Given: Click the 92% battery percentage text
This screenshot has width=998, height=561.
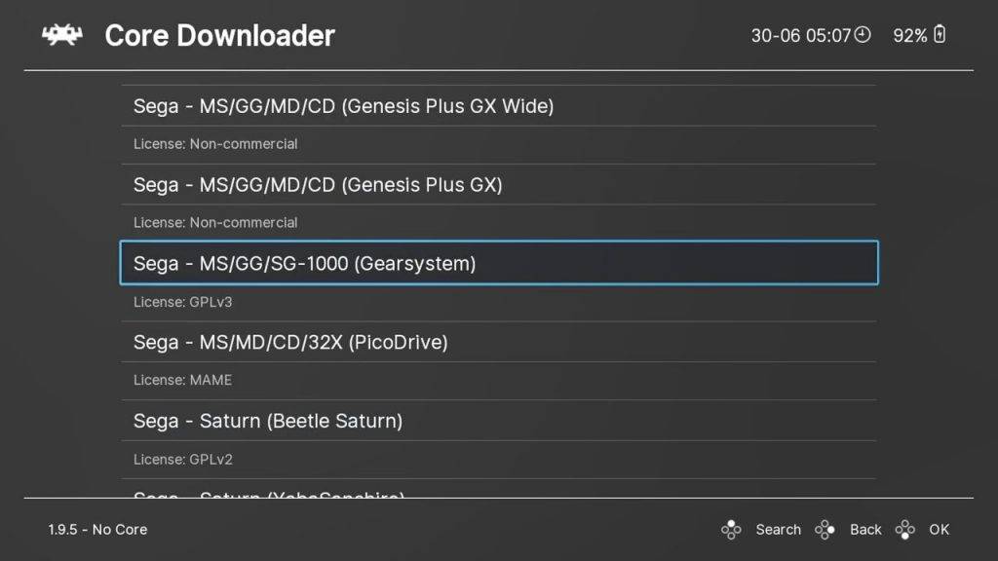Looking at the screenshot, I should click(x=909, y=36).
